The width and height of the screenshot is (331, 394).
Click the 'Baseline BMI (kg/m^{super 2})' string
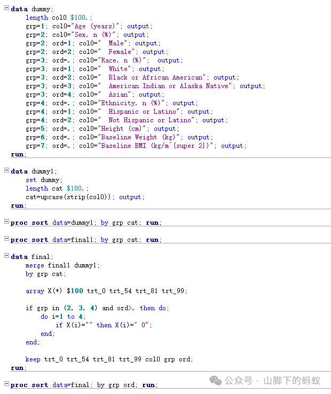pyautogui.click(x=155, y=146)
